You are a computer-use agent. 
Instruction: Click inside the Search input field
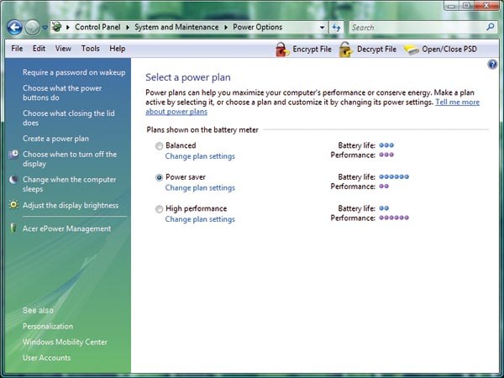pyautogui.click(x=412, y=28)
